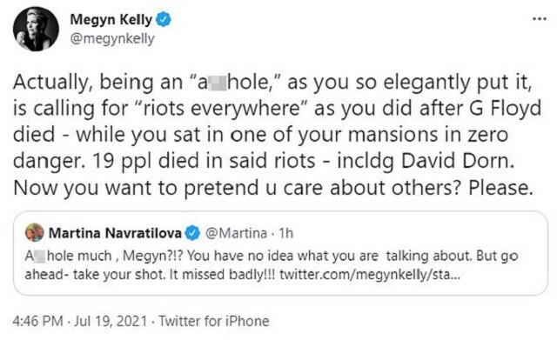Click the "1h" time on quoted tweet

285,233
